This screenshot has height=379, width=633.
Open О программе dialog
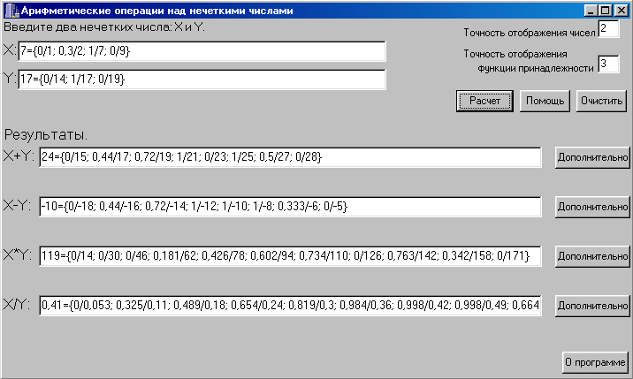pyautogui.click(x=596, y=362)
